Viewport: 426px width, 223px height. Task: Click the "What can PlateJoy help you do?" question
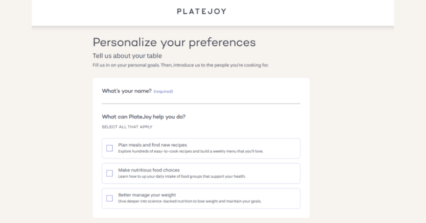(144, 117)
